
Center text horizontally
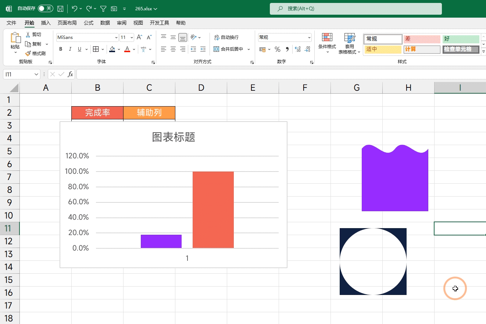(173, 49)
